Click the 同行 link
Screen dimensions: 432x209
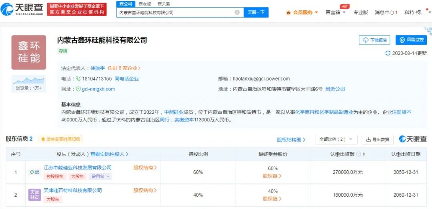[165, 120]
